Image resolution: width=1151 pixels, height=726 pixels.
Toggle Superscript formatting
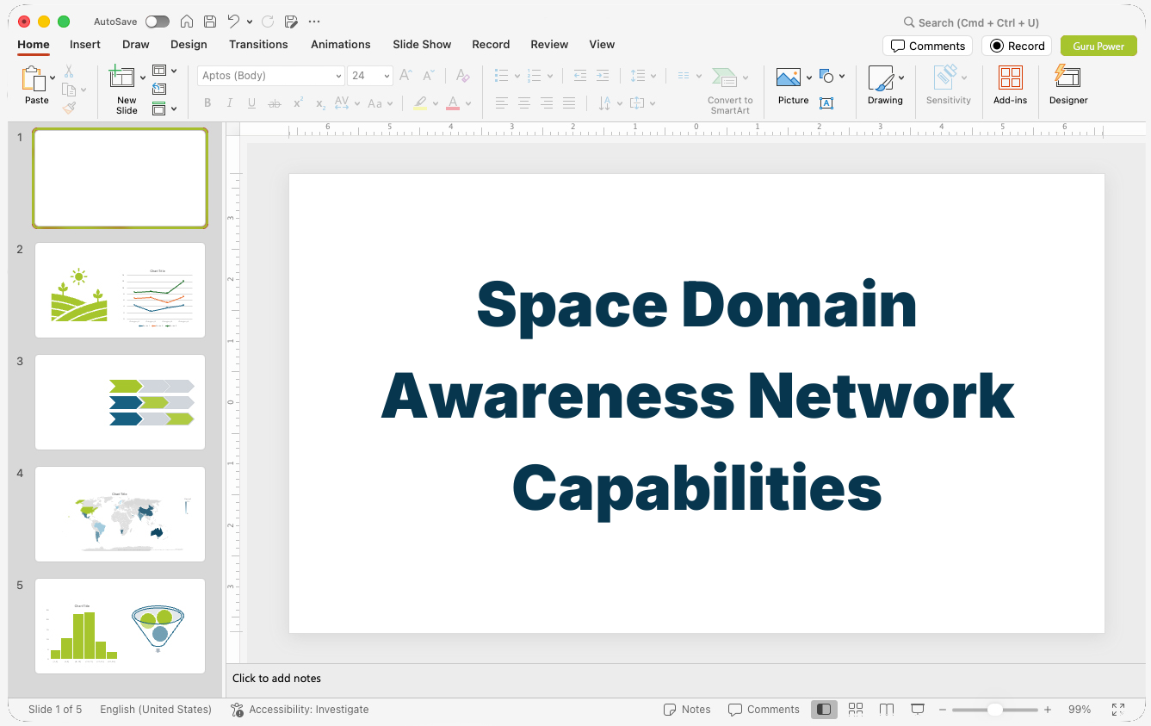(x=298, y=103)
